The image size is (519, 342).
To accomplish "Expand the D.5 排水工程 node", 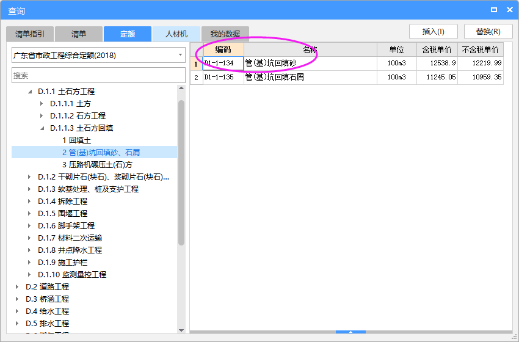I will point(17,323).
